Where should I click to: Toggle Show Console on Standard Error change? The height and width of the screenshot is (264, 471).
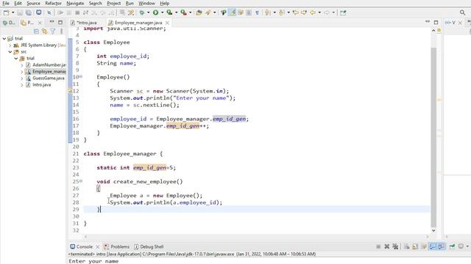(x=441, y=246)
